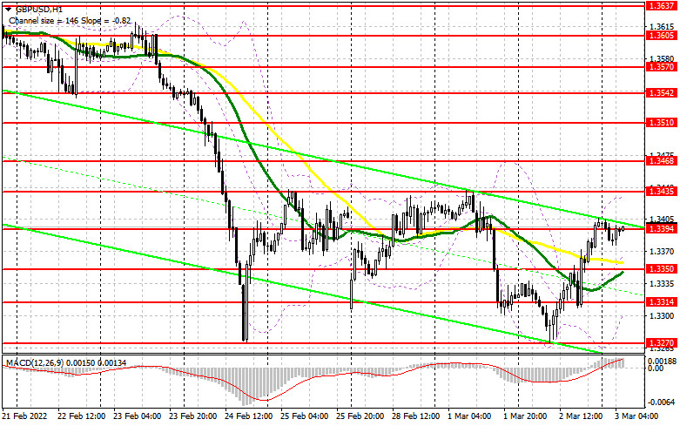Click the 1.3615 axis price value
Screen dimensions: 680x426
coord(662,27)
